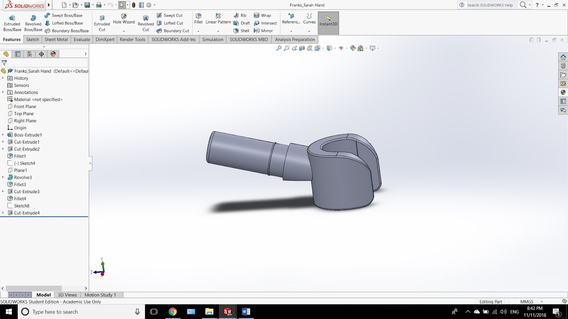Click the Zoom to Fit magnifier icon
568x319 pixels.
tap(279, 48)
